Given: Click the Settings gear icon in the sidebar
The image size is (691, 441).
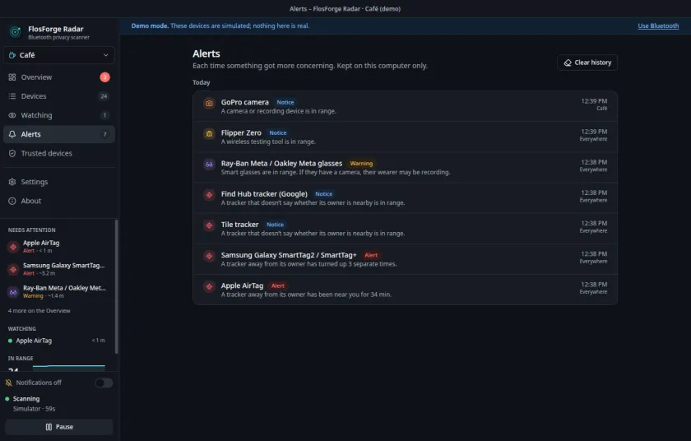Looking at the screenshot, I should (12, 182).
